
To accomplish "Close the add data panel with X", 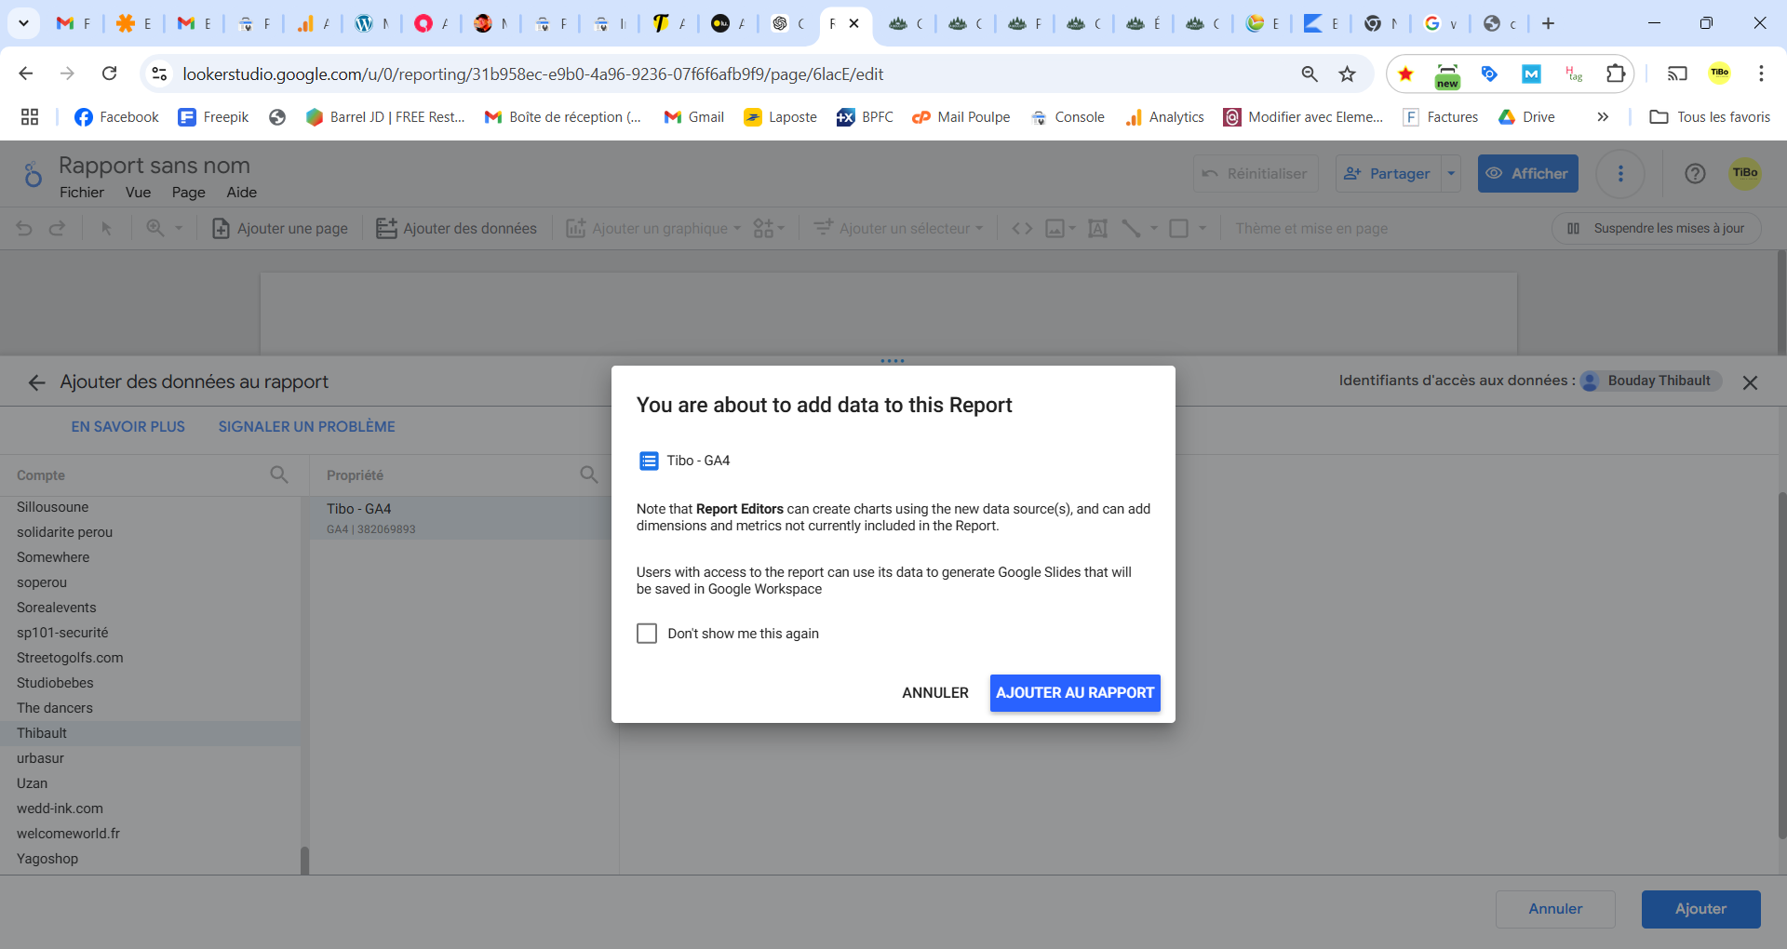I will [x=1750, y=382].
